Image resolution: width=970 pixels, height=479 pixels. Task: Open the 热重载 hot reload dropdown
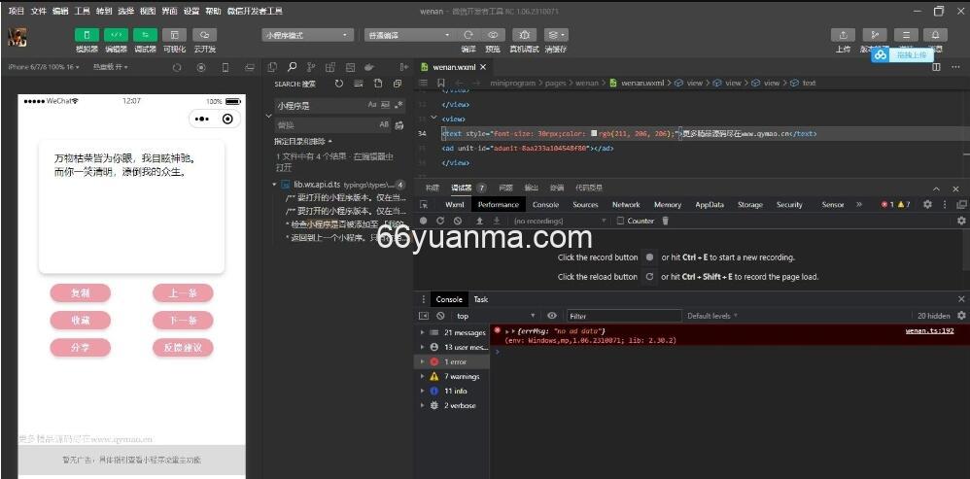pos(111,67)
